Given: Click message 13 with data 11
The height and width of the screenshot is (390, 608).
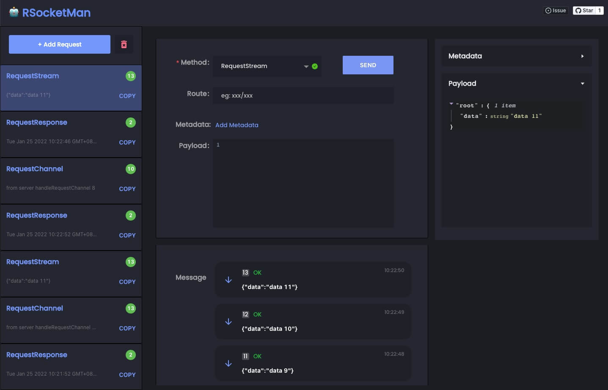Looking at the screenshot, I should pyautogui.click(x=313, y=280).
